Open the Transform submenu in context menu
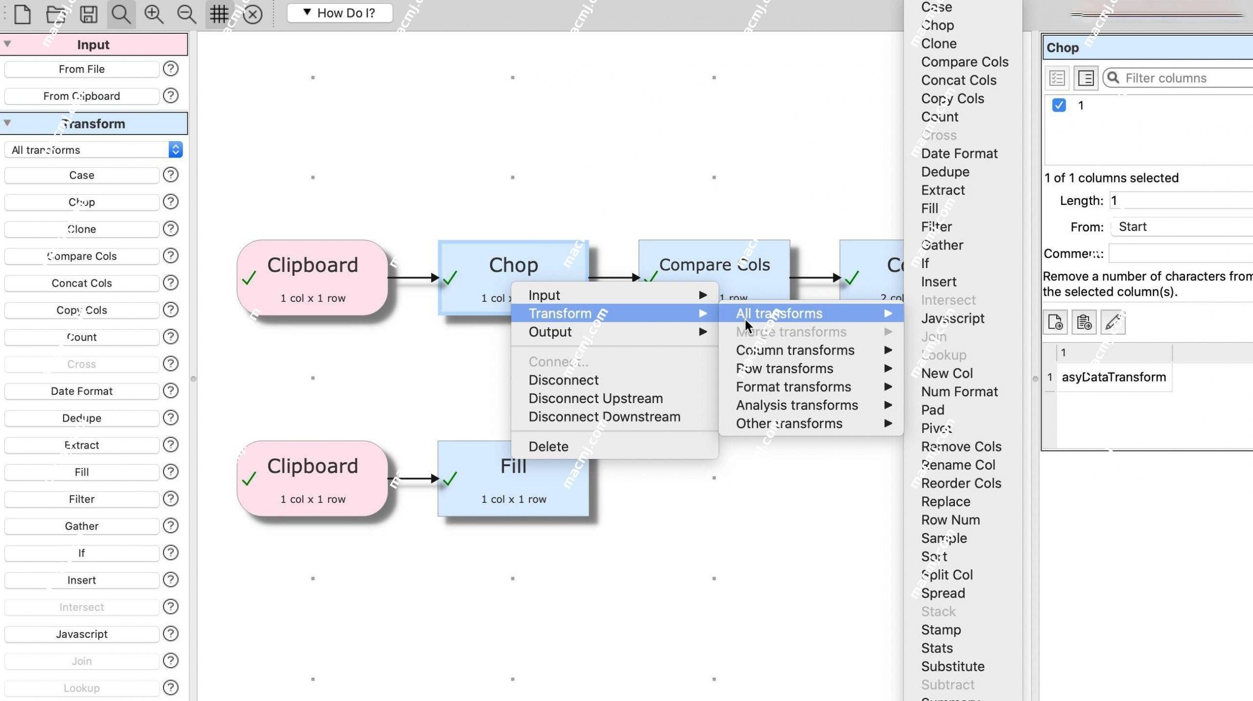 click(x=614, y=314)
